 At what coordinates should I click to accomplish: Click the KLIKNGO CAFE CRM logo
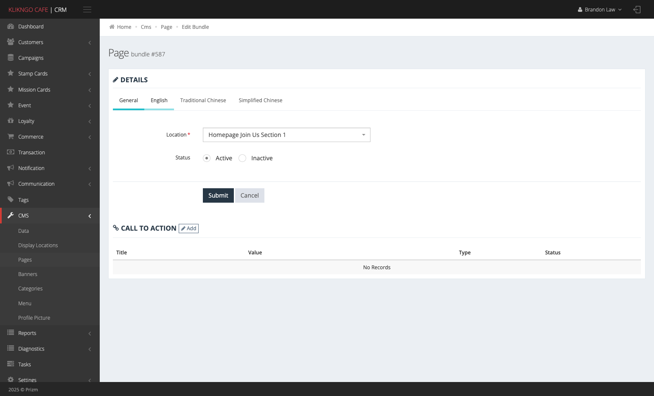pos(37,9)
